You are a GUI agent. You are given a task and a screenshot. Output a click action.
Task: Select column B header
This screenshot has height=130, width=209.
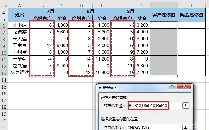pyautogui.click(x=43, y=6)
